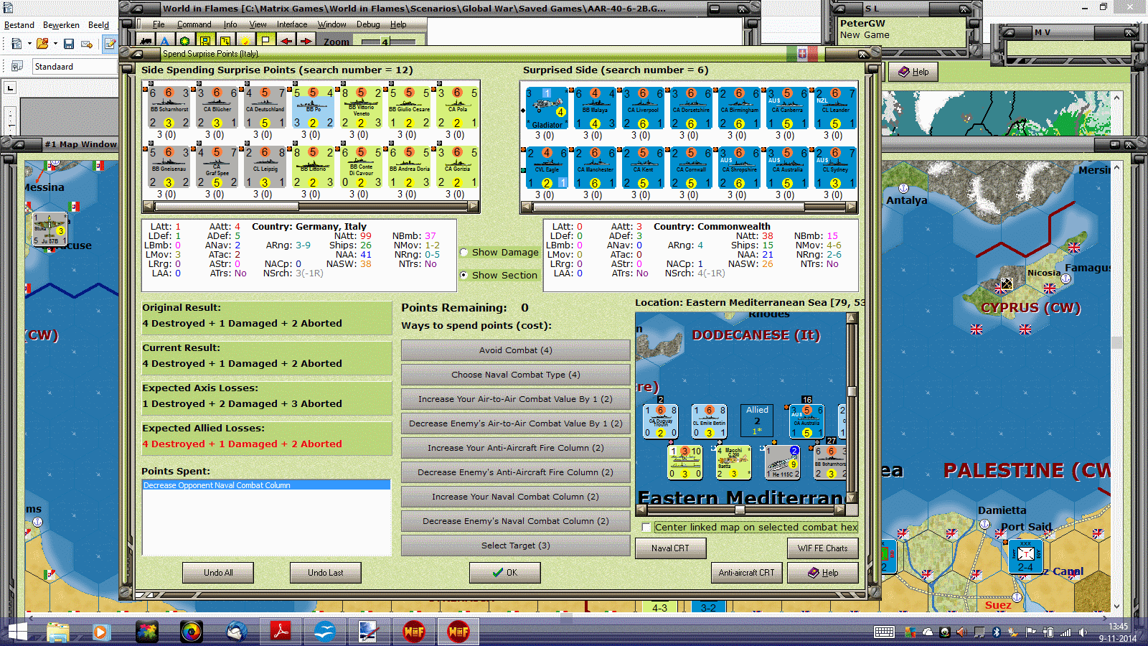Click the red left arrow toolbar icon
The image size is (1148, 646).
286,41
